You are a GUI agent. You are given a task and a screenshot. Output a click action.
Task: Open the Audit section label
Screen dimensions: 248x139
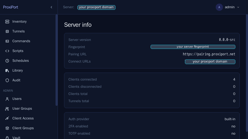point(16,80)
